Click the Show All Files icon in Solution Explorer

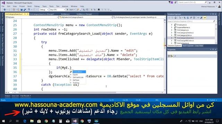[x=194, y=18]
